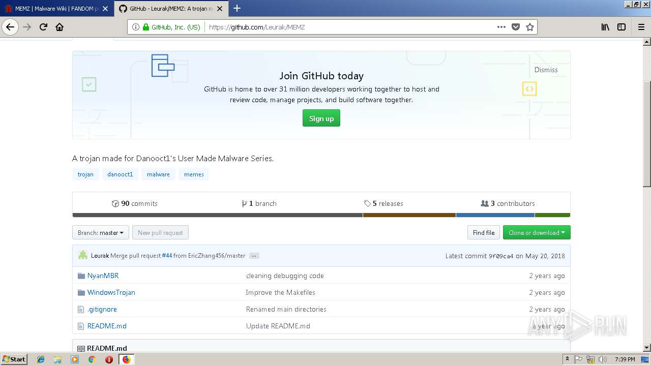Image resolution: width=651 pixels, height=366 pixels.
Task: Open the memes topic tag
Action: point(194,174)
